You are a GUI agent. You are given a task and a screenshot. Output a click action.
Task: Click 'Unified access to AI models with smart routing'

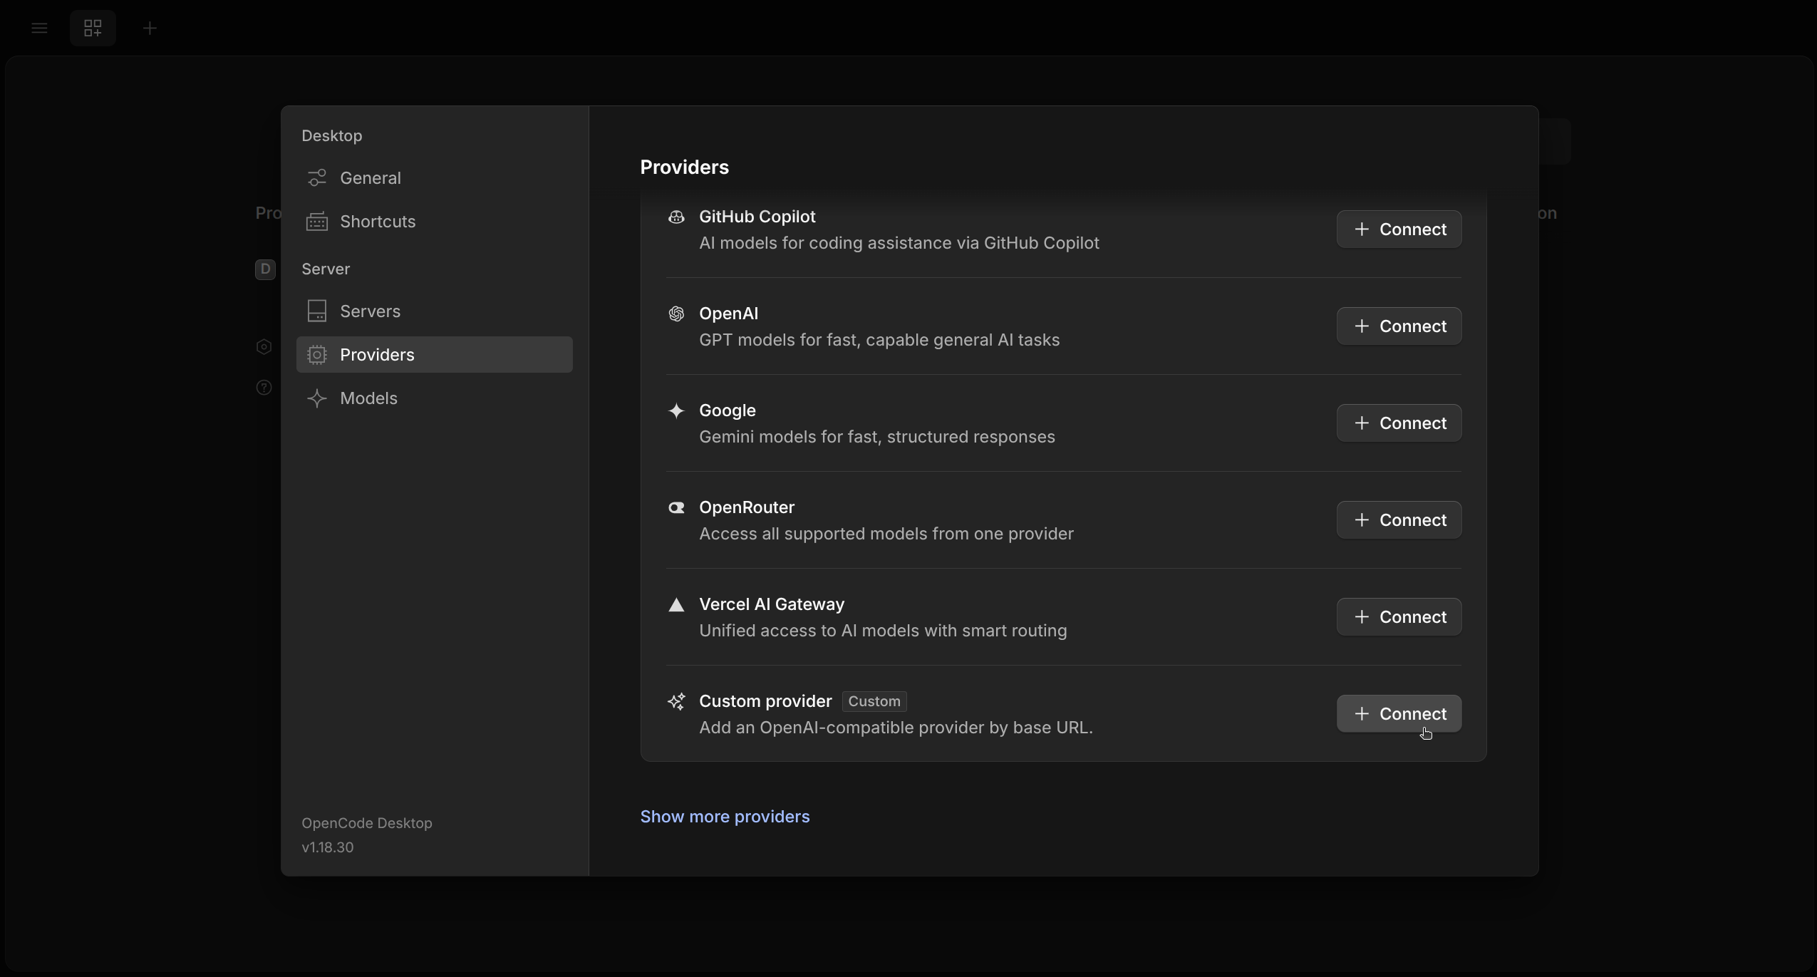[x=883, y=631]
